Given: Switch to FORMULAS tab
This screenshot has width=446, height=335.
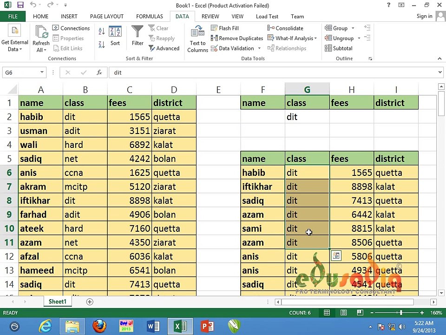Looking at the screenshot, I should pyautogui.click(x=149, y=16).
